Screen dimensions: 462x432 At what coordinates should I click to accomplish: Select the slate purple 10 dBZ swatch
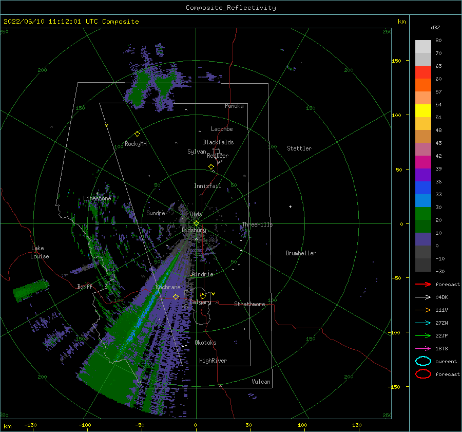tap(423, 239)
